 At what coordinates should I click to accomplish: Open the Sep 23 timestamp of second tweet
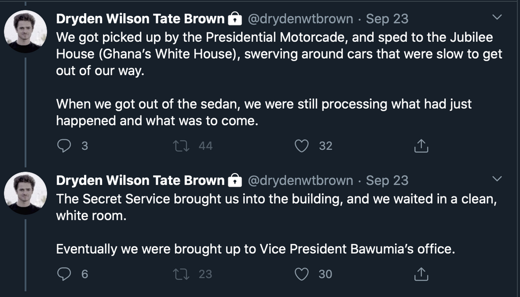[387, 181]
